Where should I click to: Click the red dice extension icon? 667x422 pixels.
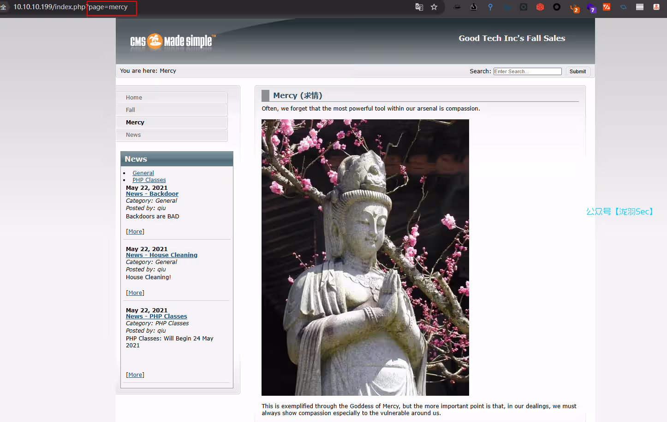click(x=540, y=7)
